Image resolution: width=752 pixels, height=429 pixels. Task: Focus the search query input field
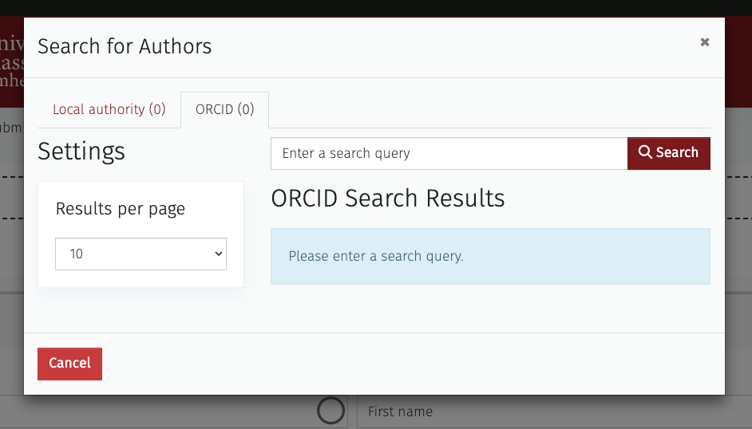click(x=449, y=153)
